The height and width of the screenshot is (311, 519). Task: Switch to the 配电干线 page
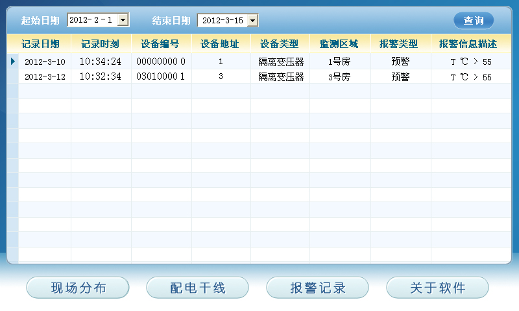click(x=198, y=288)
